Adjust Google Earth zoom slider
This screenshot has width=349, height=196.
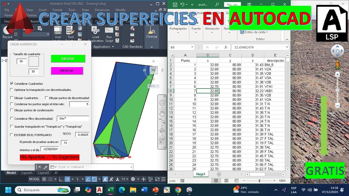[337, 90]
